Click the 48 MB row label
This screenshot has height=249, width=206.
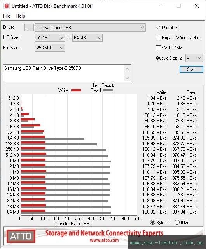tap(13, 206)
